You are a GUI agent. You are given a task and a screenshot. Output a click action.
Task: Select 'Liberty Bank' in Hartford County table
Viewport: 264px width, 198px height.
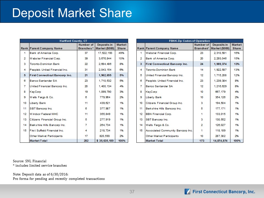(38, 103)
